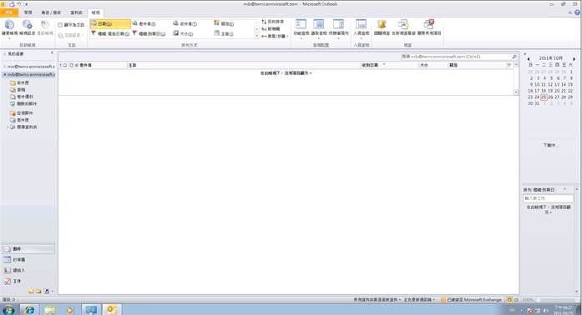Click the mailbox search input field

click(x=456, y=57)
